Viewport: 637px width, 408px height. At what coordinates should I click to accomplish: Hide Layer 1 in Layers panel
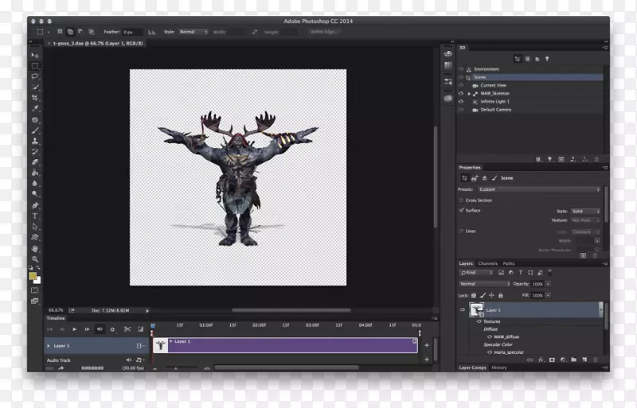(463, 309)
